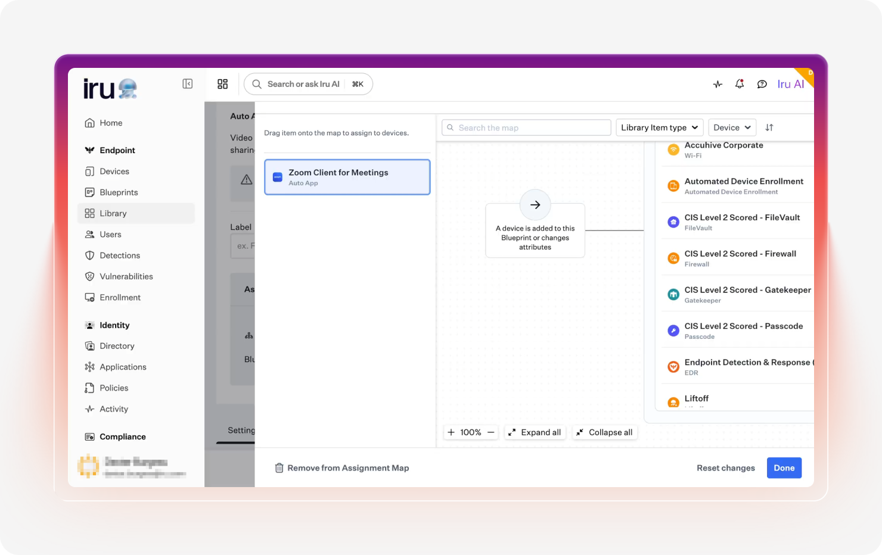882x555 pixels.
Task: Select Library in sidebar
Action: 136,213
